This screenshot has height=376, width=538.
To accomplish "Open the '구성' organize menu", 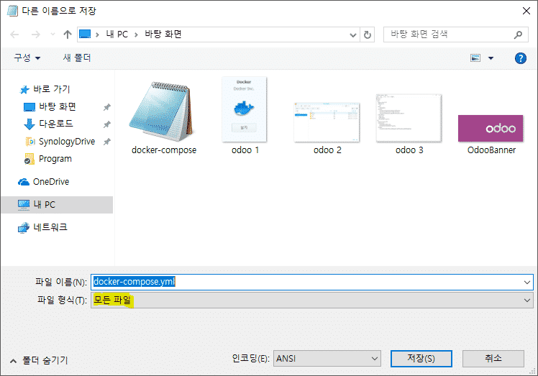I will (x=27, y=58).
